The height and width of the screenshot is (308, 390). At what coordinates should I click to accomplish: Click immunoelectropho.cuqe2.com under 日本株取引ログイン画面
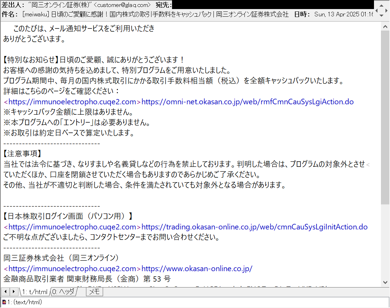(72, 227)
